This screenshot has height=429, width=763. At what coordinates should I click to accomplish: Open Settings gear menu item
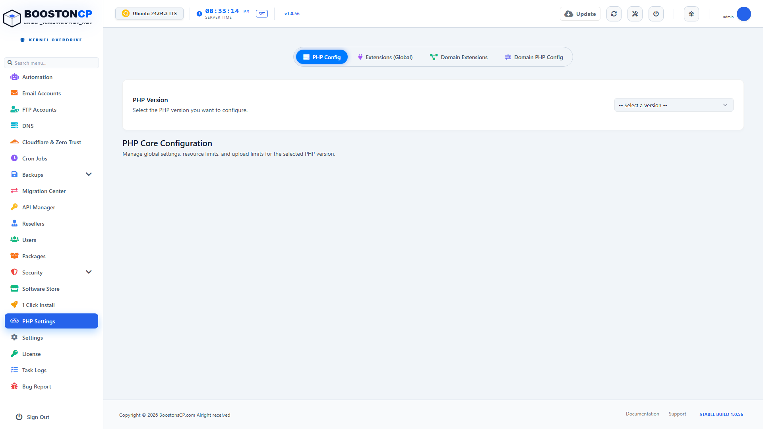click(51, 337)
